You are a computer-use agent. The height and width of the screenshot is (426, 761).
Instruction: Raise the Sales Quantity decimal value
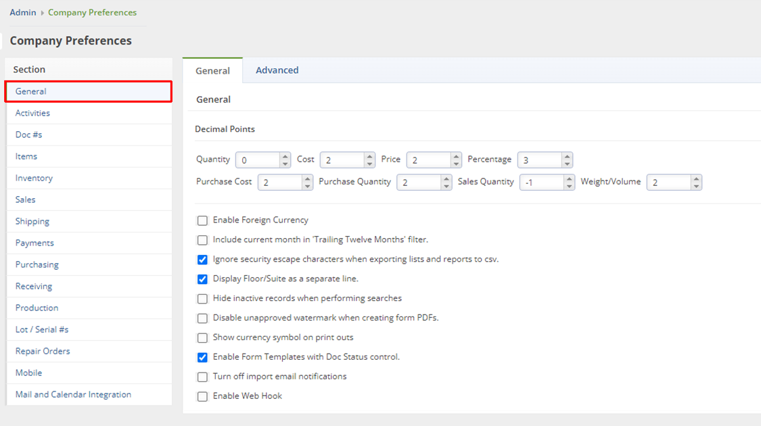click(569, 179)
